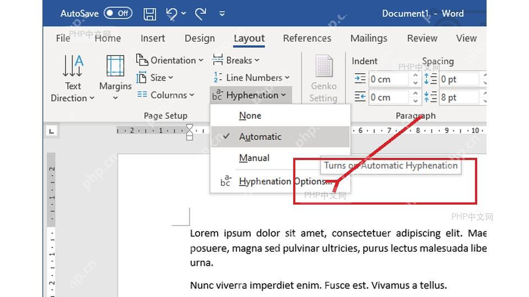Click the Breaks icon

pos(218,60)
